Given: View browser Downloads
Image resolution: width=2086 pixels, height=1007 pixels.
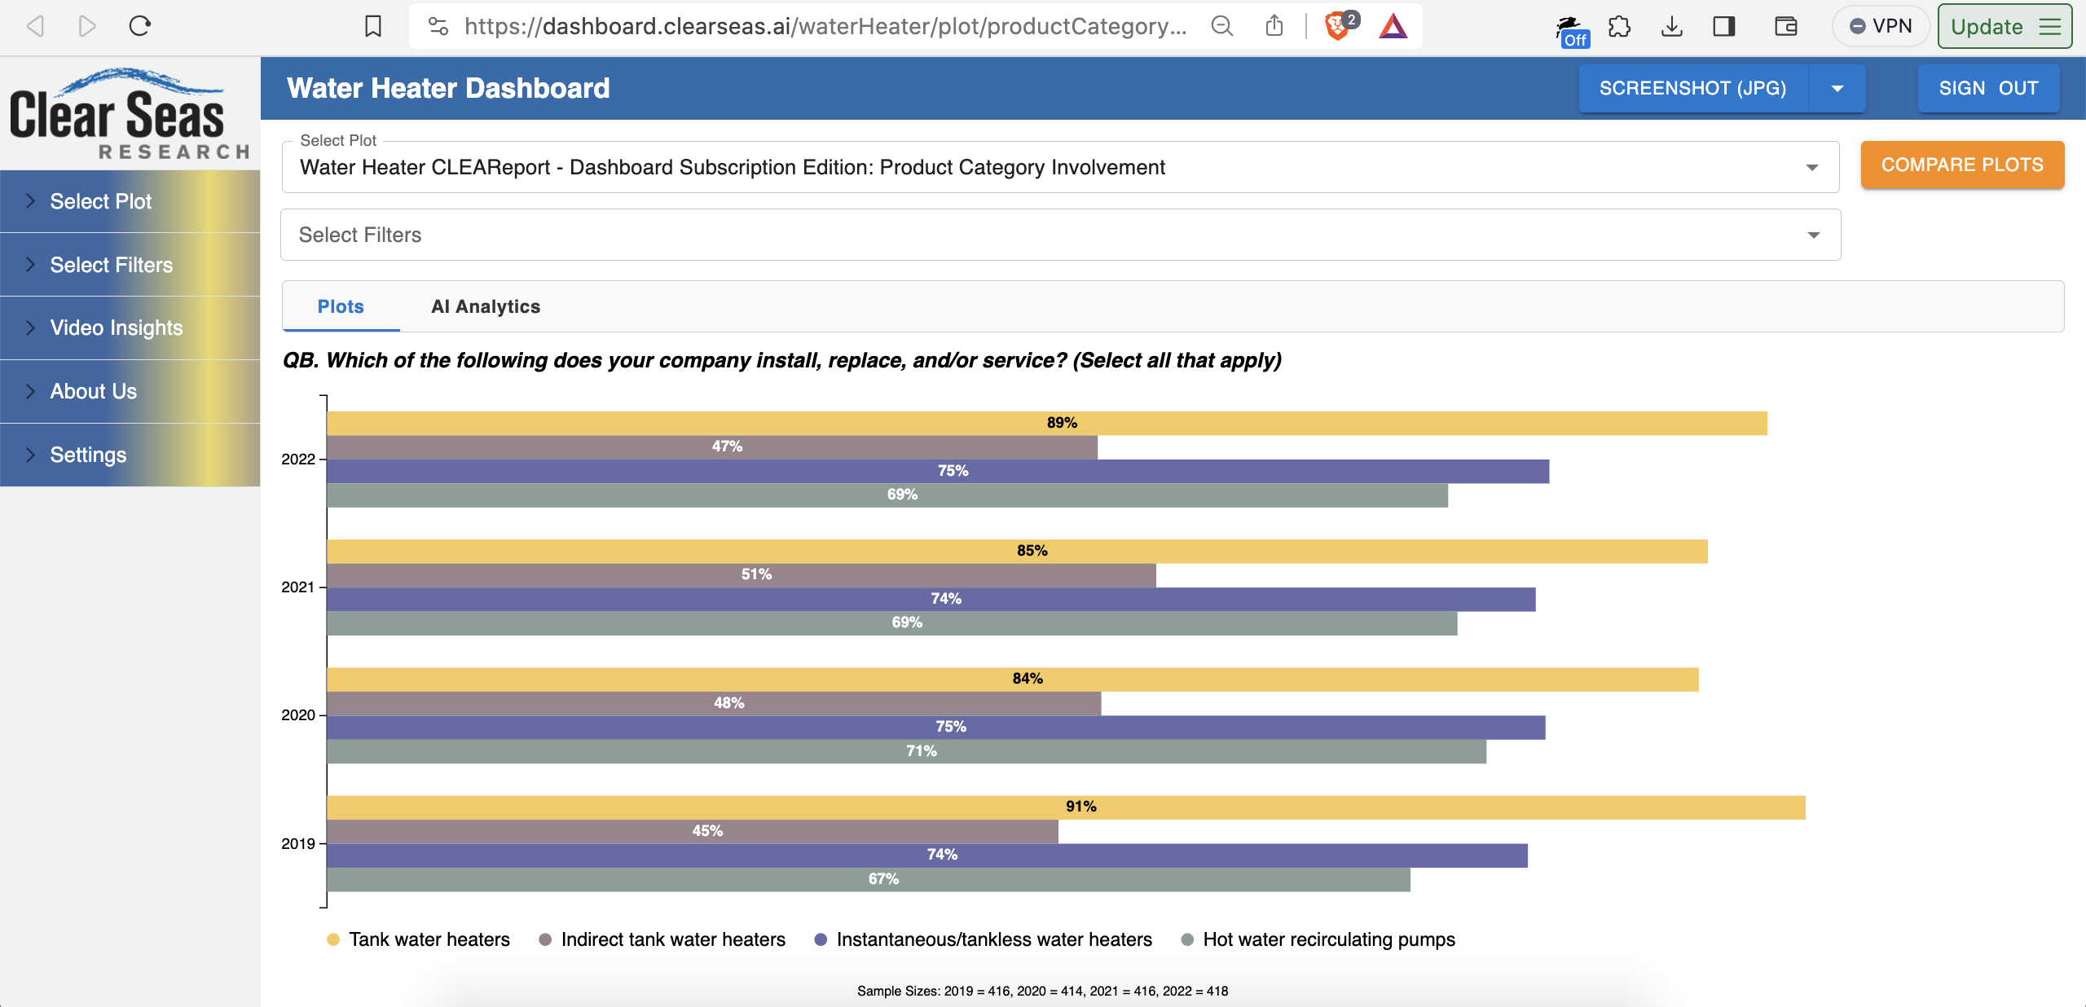Looking at the screenshot, I should click(x=1673, y=25).
